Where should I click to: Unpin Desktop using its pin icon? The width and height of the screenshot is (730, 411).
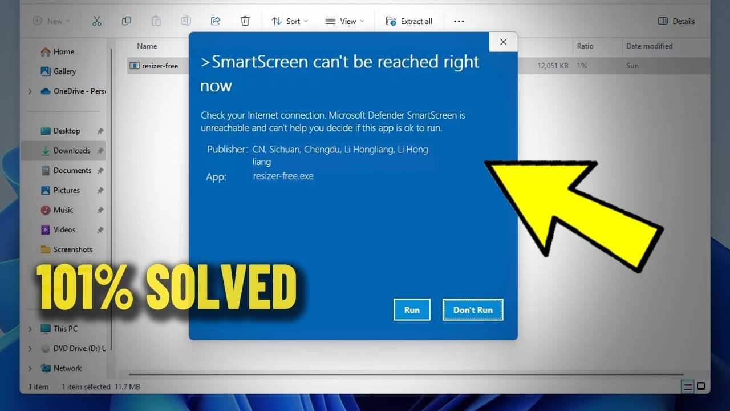point(100,131)
